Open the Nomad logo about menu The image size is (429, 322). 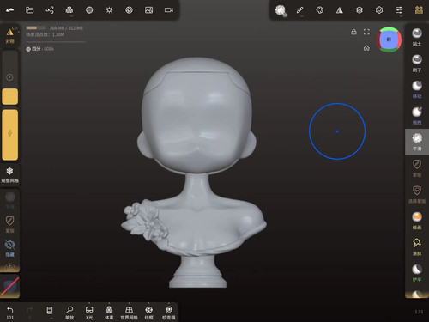tap(10, 10)
